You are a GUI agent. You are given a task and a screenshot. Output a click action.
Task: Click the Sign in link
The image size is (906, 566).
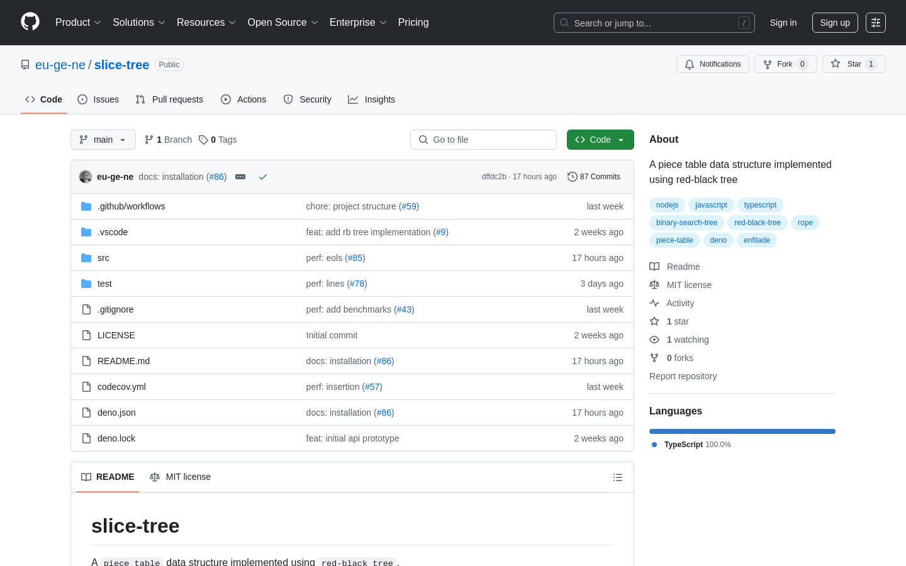click(x=783, y=23)
